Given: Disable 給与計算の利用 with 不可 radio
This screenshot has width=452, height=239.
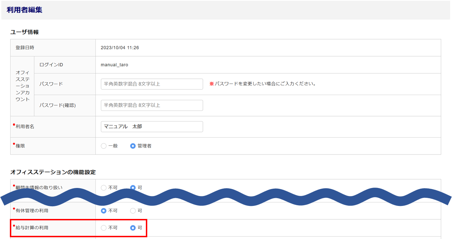Looking at the screenshot, I should [104, 228].
